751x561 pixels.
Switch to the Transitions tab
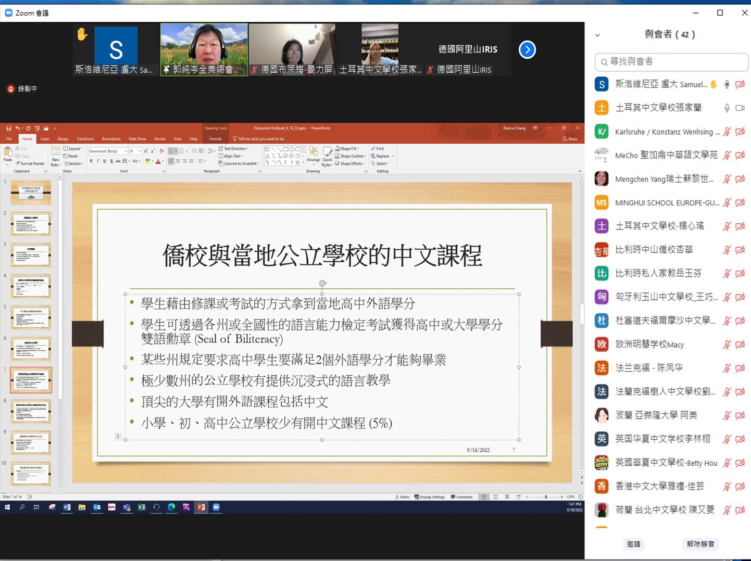tap(85, 139)
